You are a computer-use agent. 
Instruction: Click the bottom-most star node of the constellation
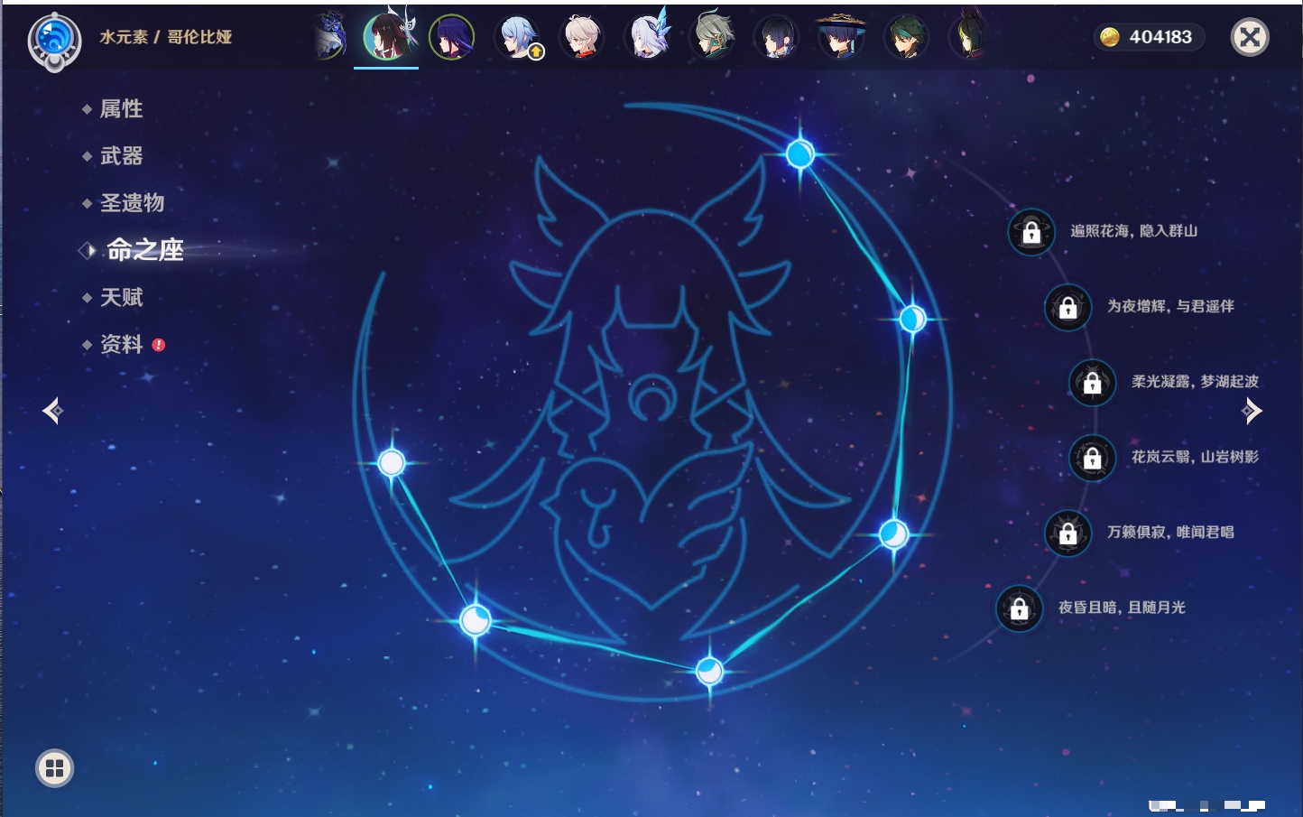(709, 672)
